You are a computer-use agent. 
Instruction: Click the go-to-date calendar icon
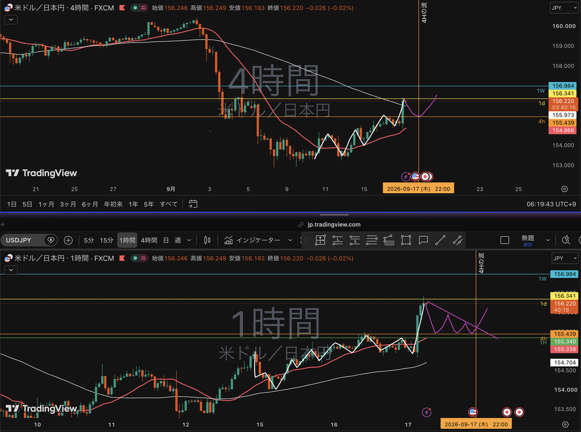[193, 204]
